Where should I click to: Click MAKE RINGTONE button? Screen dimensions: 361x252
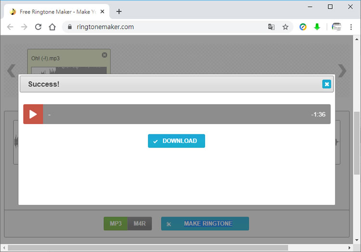[205, 224]
